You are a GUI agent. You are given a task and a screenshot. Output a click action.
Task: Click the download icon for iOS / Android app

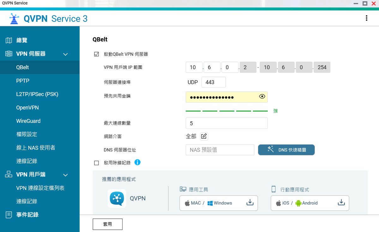tap(341, 203)
